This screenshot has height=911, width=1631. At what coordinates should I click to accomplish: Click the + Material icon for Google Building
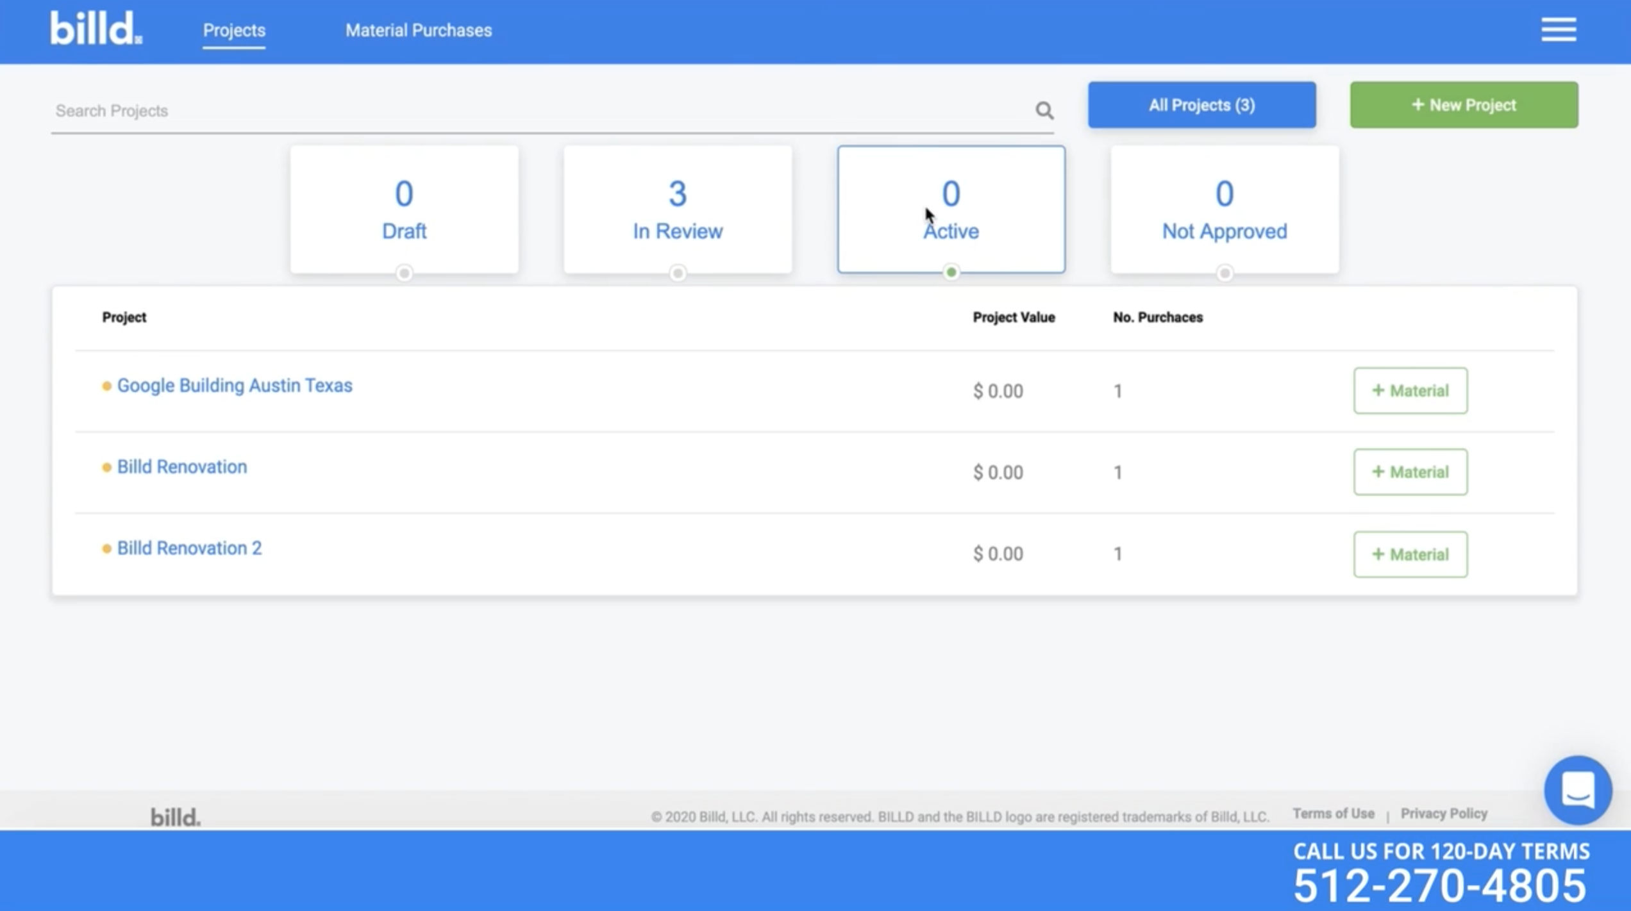click(1409, 390)
